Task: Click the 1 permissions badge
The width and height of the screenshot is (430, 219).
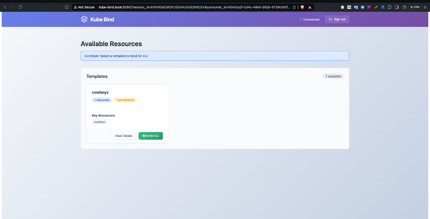Action: pyautogui.click(x=125, y=100)
